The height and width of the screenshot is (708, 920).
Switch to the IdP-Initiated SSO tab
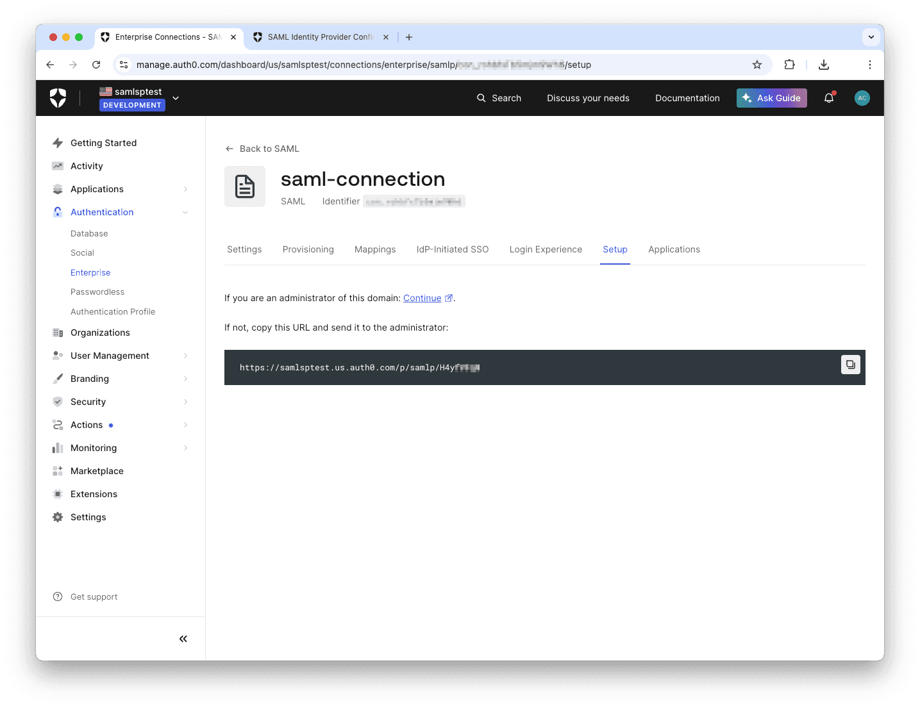click(452, 249)
